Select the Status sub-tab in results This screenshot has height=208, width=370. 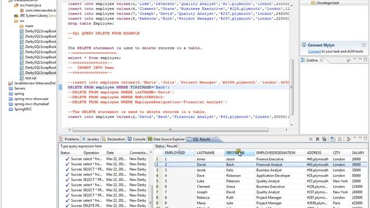coord(160,146)
